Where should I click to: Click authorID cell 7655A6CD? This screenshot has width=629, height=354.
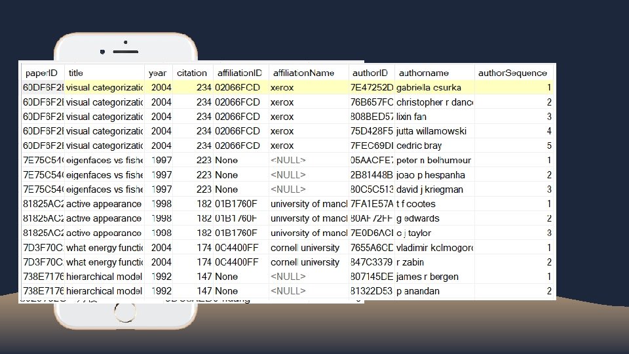tap(372, 248)
